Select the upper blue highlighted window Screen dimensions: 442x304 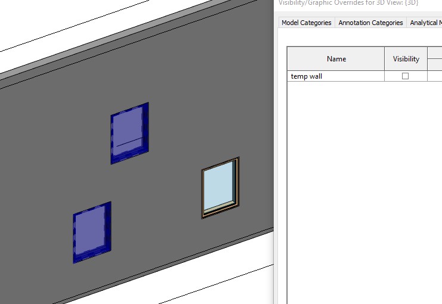coord(129,133)
